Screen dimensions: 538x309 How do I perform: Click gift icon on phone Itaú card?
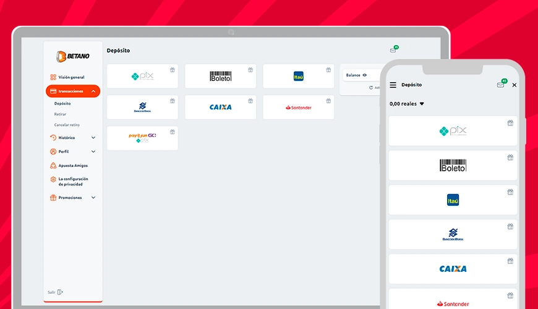(511, 192)
